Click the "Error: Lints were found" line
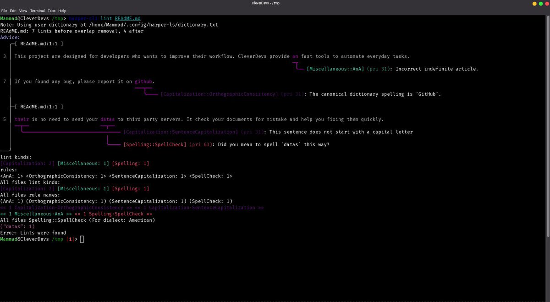 pyautogui.click(x=33, y=233)
